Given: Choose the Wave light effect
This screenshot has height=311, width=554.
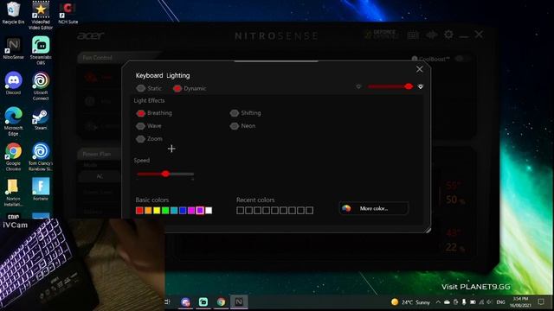Looking at the screenshot, I should click(x=149, y=126).
